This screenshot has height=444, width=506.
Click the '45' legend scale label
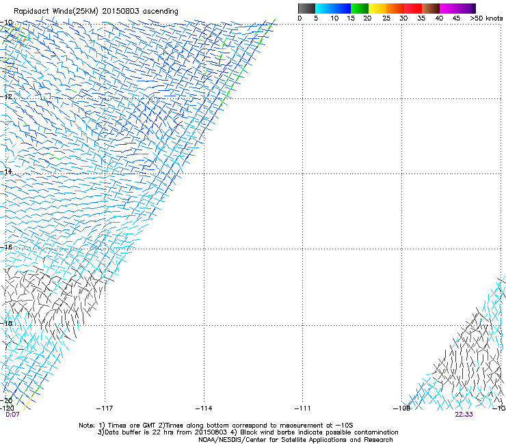(456, 18)
